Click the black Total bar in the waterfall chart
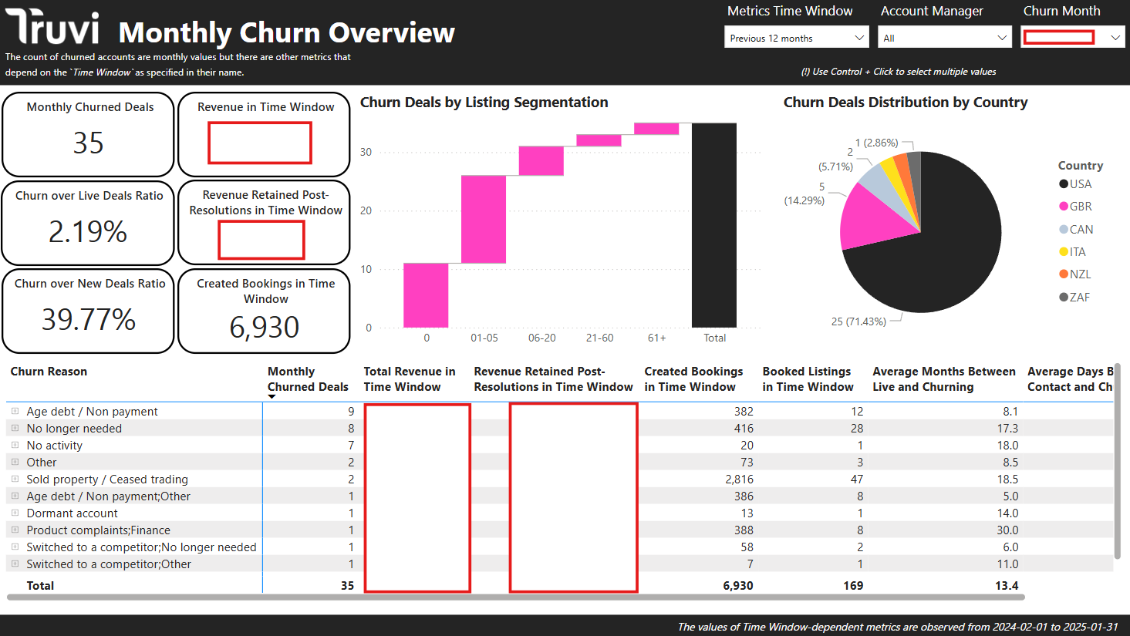The height and width of the screenshot is (636, 1130). tap(713, 225)
